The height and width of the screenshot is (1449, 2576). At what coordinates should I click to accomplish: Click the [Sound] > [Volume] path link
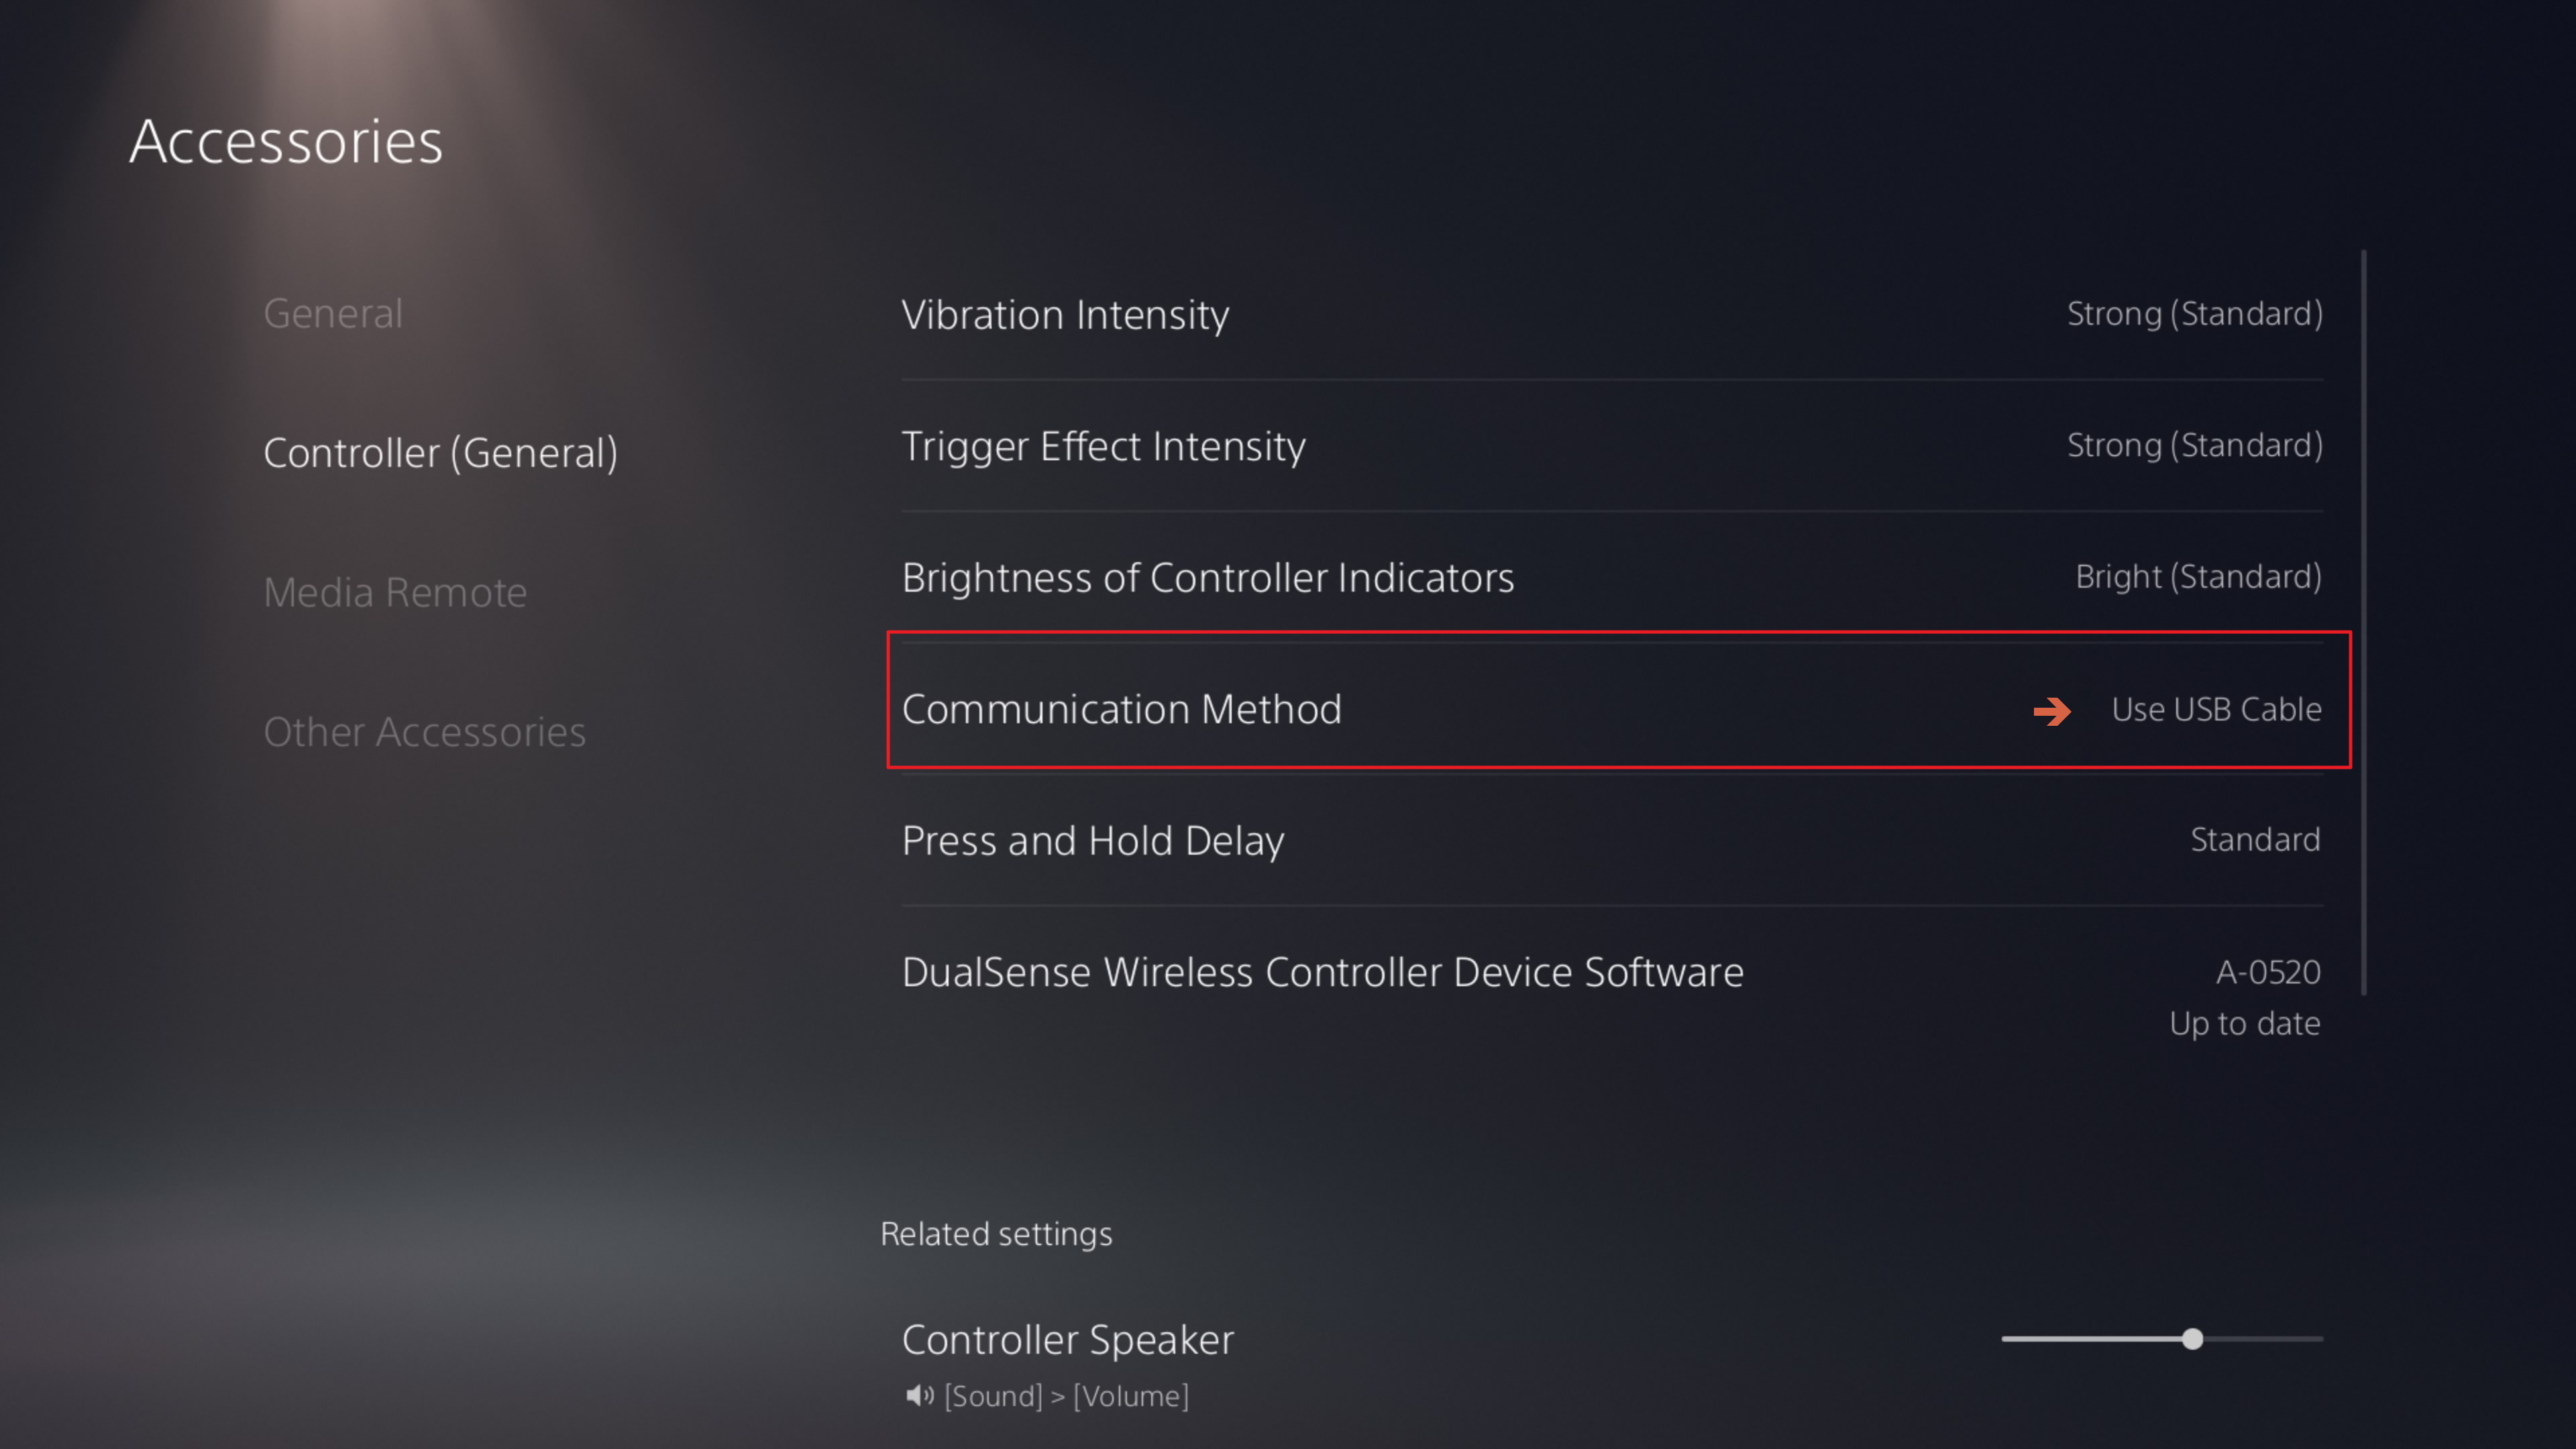click(1067, 1396)
